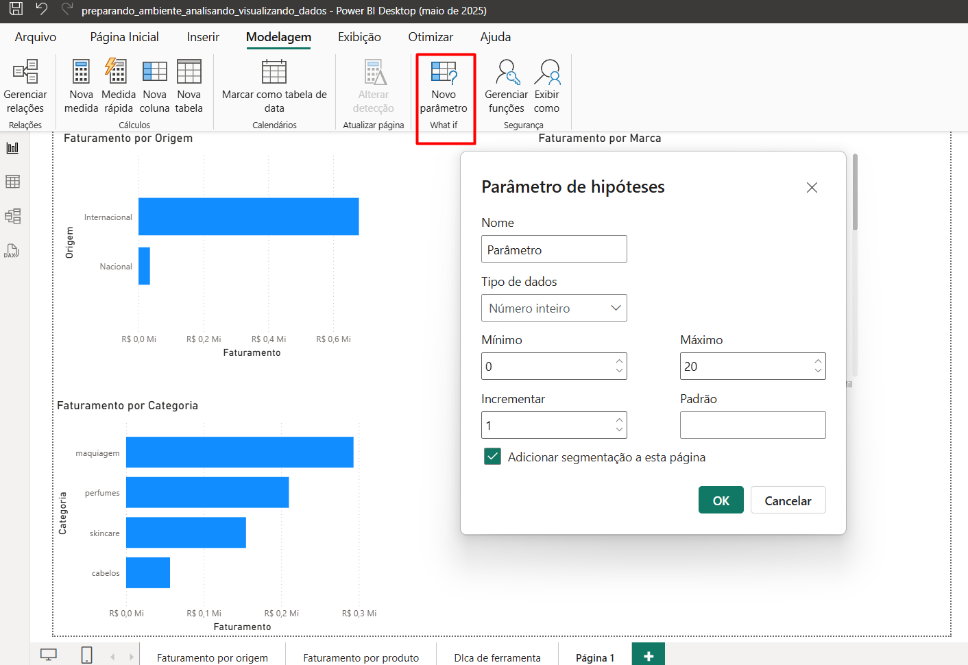Viewport: 968px width, 665px height.
Task: Select the Modelagem ribbon tab
Action: pos(278,37)
